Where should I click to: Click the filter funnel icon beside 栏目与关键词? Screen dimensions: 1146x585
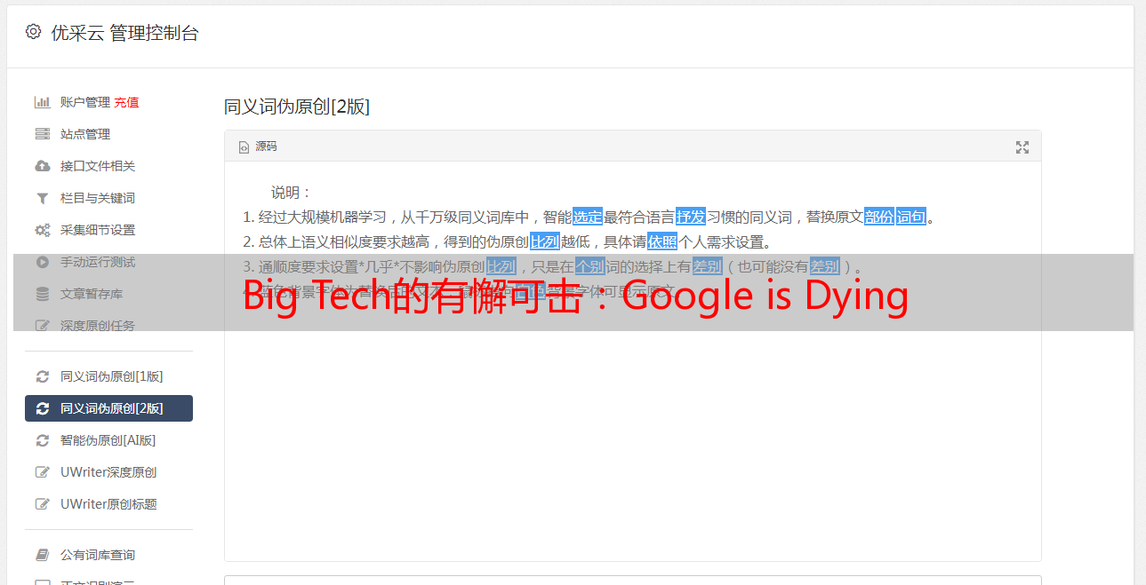pos(42,198)
